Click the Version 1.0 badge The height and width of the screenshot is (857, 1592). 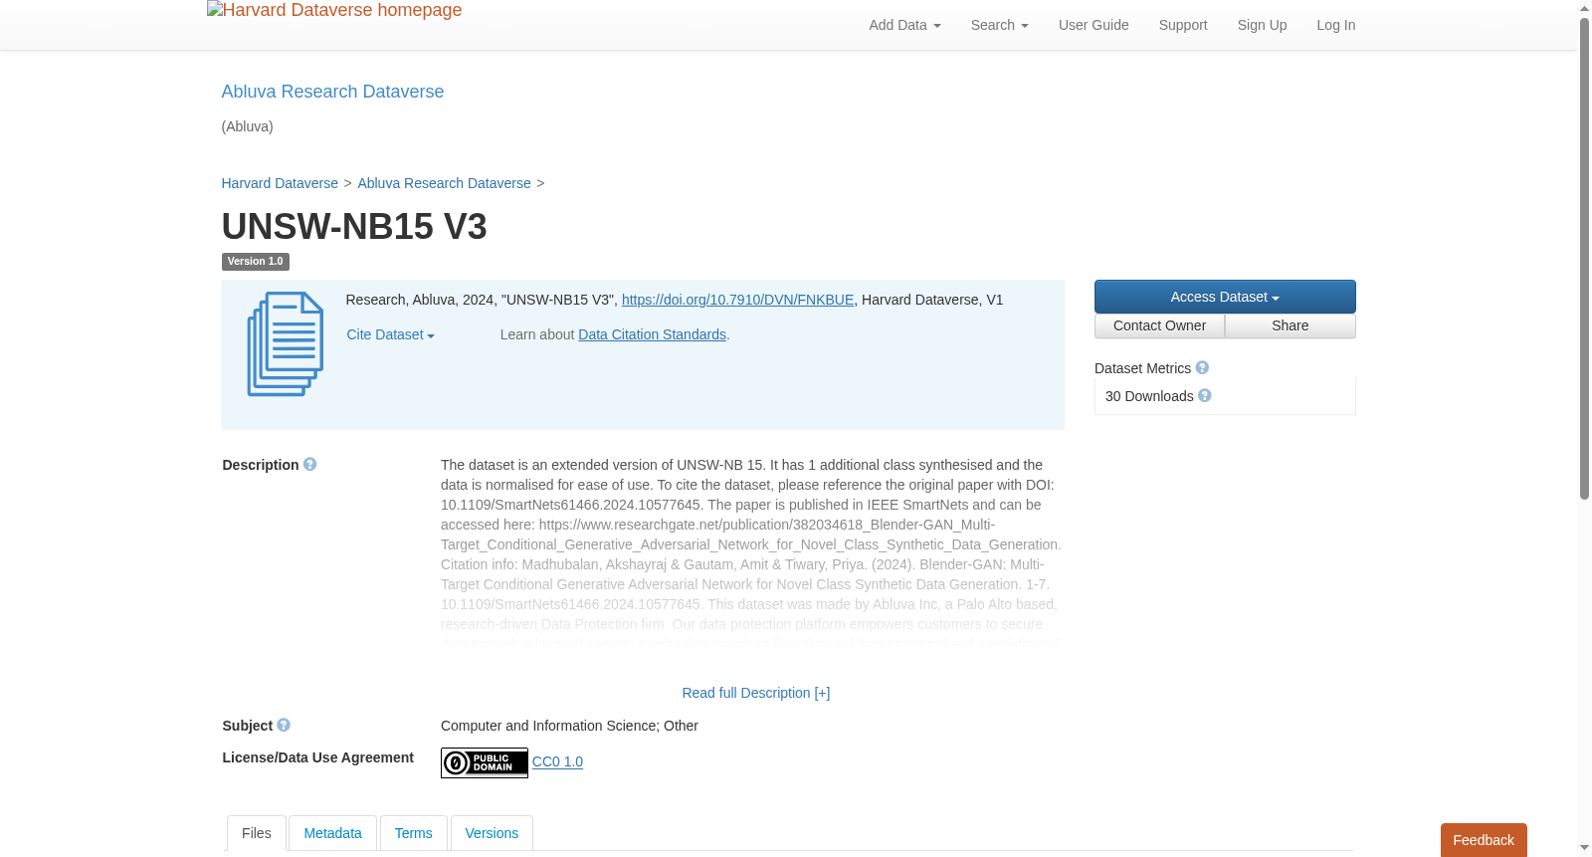coord(256,262)
